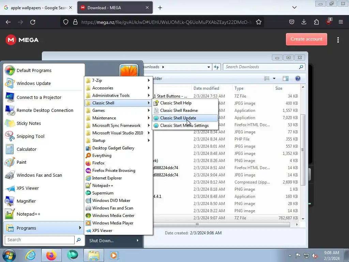Expand the Maintenance folder

point(118,118)
